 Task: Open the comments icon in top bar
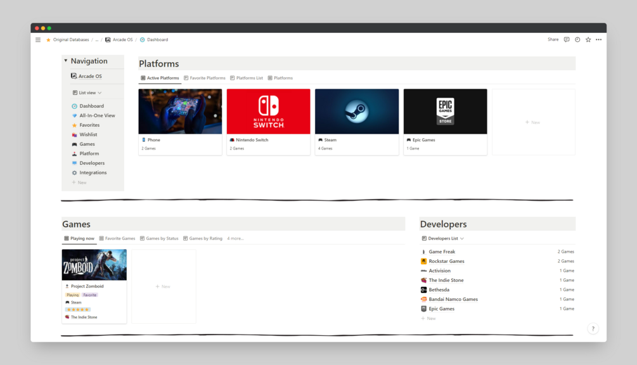567,39
